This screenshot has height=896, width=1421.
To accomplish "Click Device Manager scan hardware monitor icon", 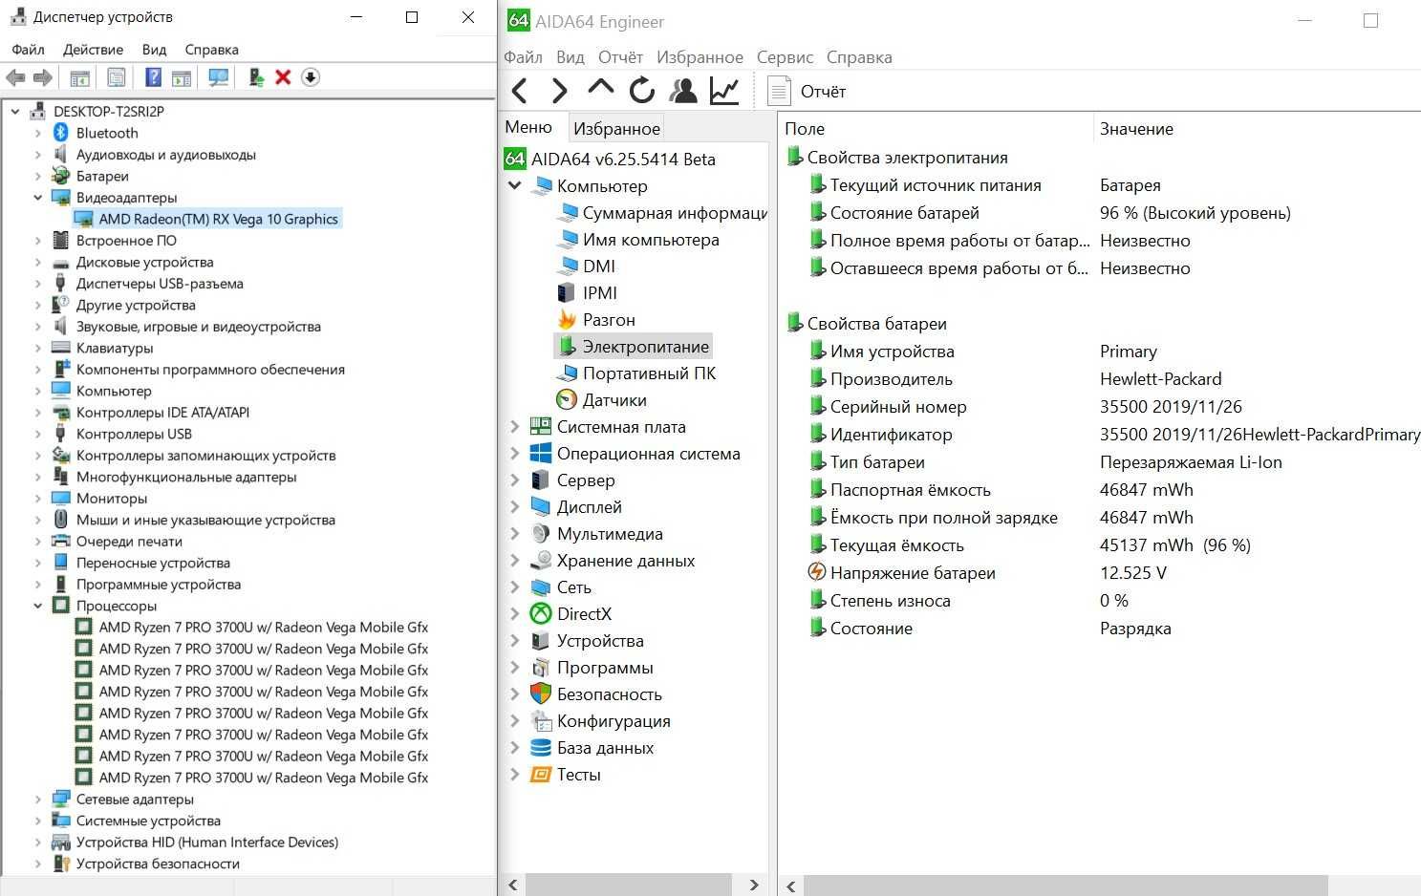I will click(x=219, y=77).
